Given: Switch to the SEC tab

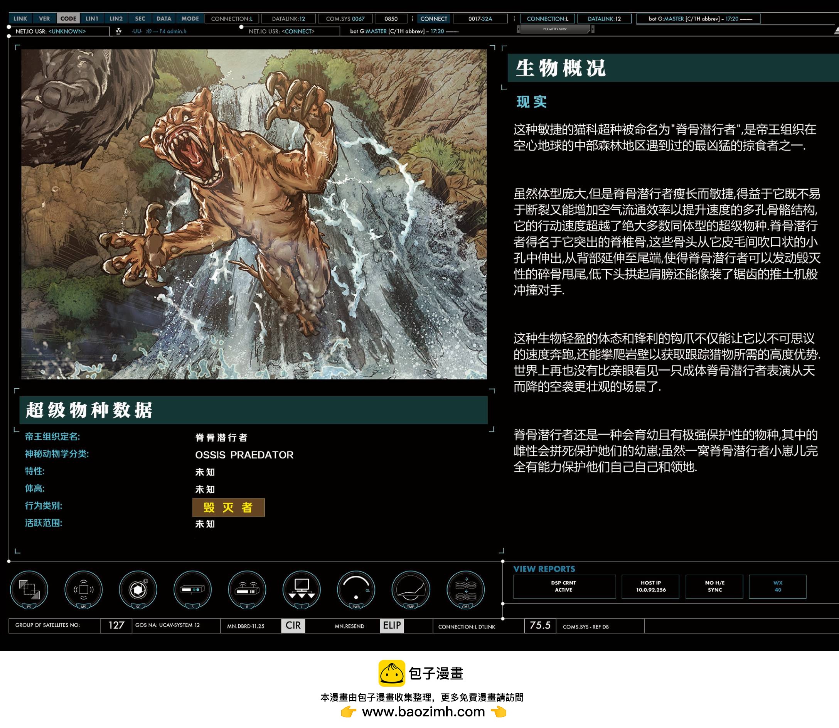Looking at the screenshot, I should click(x=140, y=19).
